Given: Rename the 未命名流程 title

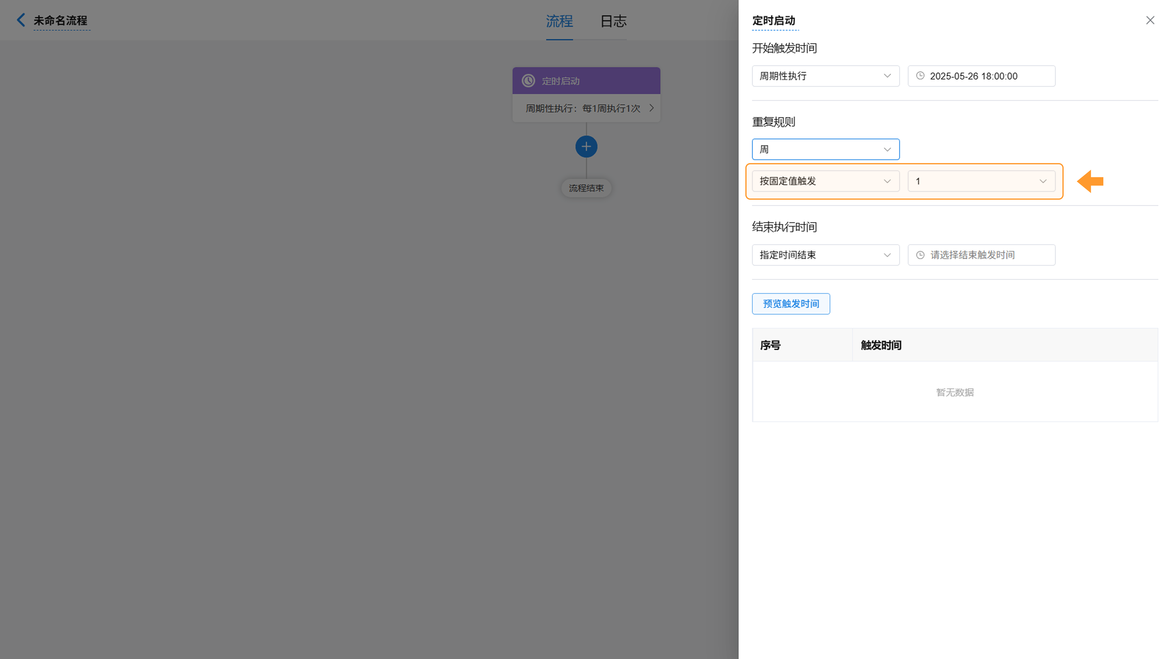Looking at the screenshot, I should coord(60,20).
